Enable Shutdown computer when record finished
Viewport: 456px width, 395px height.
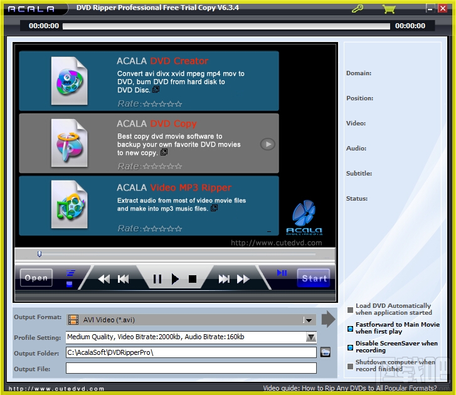[x=350, y=366]
